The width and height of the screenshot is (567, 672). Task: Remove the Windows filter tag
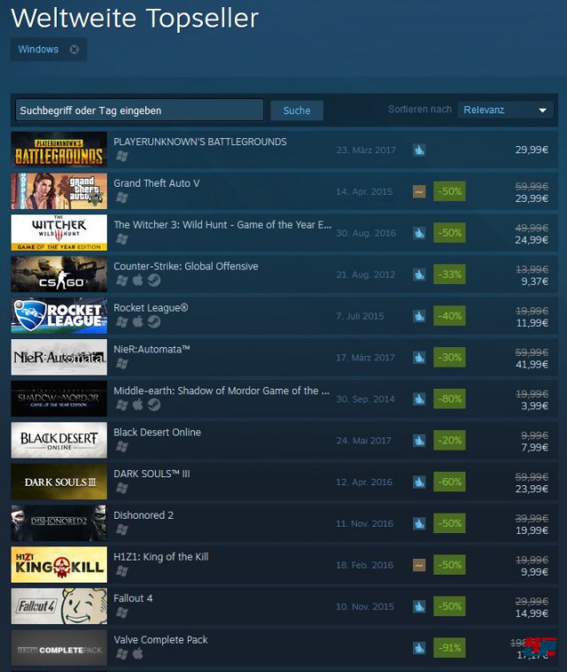pos(74,50)
